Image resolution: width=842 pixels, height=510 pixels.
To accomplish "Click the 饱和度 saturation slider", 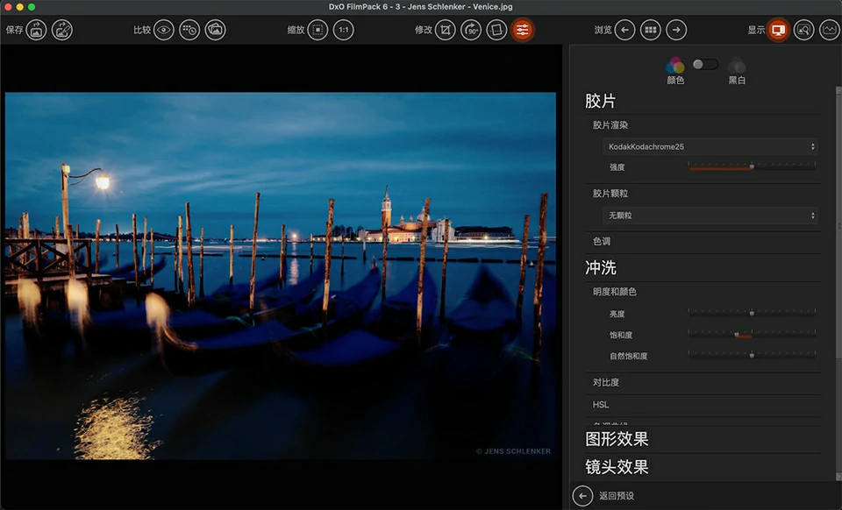I will point(752,335).
